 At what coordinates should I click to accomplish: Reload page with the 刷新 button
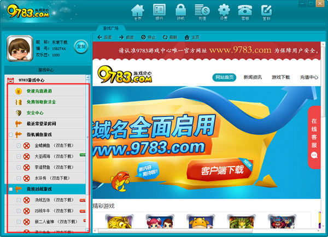click(x=170, y=38)
